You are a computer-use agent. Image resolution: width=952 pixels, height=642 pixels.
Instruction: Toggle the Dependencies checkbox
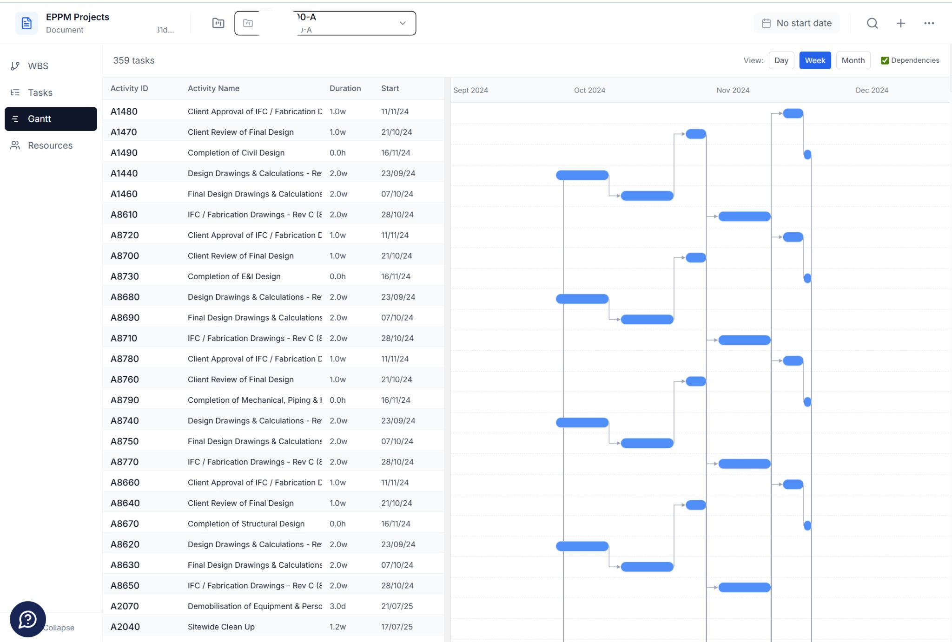[885, 60]
